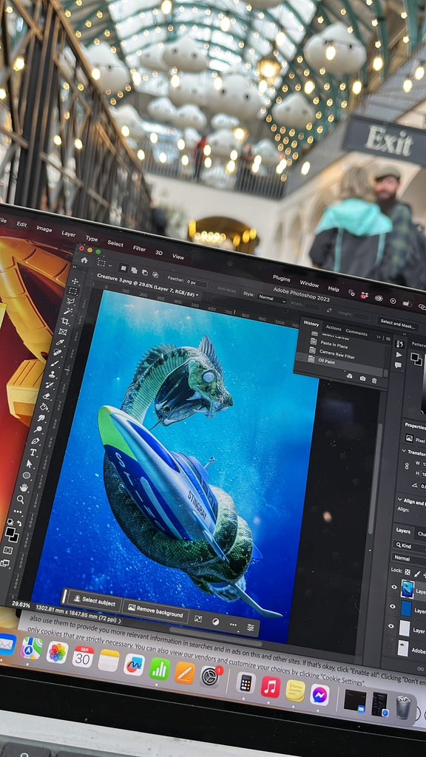Choose Add to selection mode icon
Image resolution: width=426 pixels, height=757 pixels.
134,271
